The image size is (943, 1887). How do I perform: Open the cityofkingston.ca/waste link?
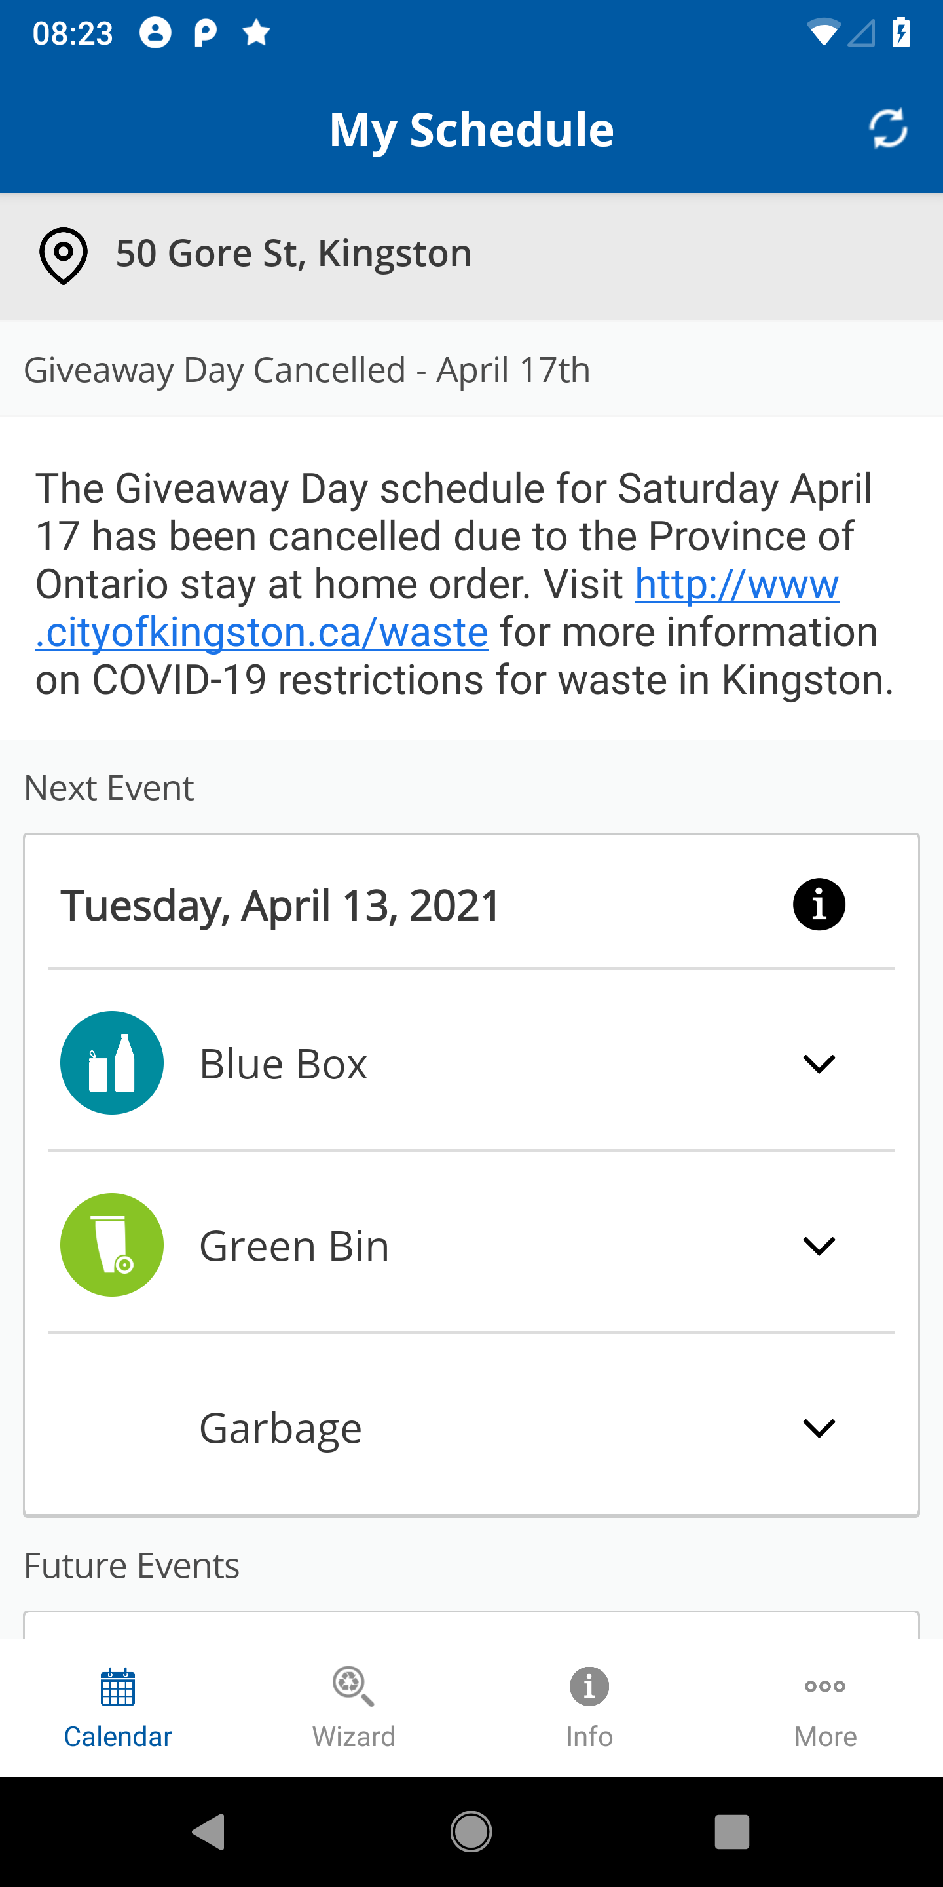coord(437,608)
